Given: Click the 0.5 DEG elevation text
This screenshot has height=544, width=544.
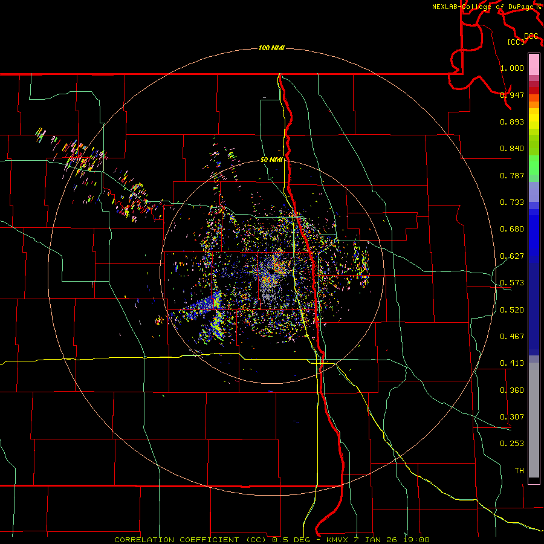Looking at the screenshot, I should click(291, 540).
